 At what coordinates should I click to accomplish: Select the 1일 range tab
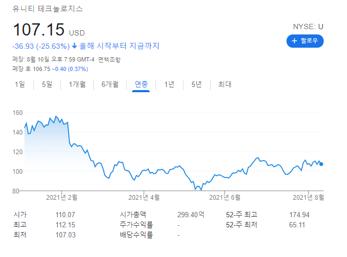pos(20,84)
